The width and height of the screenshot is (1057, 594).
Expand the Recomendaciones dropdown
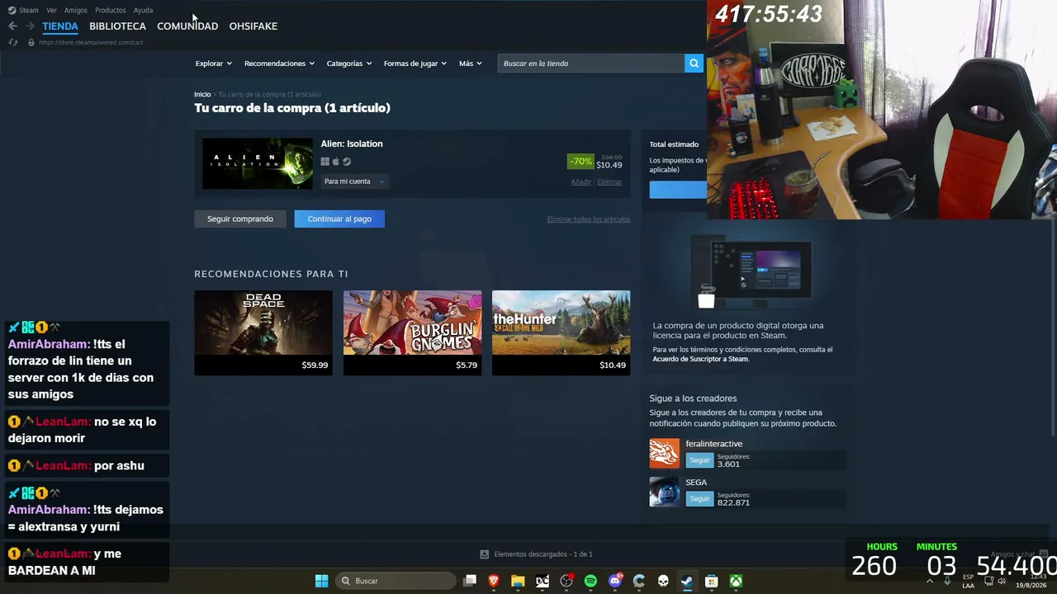tap(279, 64)
